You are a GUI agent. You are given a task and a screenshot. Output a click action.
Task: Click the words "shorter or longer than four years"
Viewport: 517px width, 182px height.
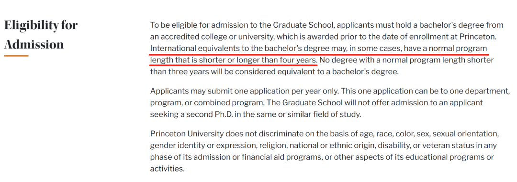pos(258,60)
